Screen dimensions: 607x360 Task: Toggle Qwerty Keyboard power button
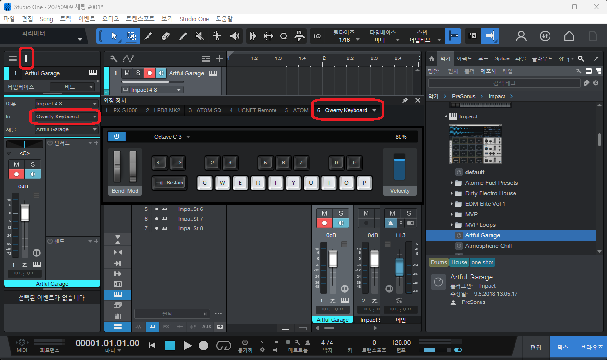[116, 137]
